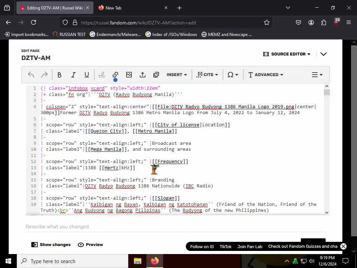Open Firefox View icon
The height and width of the screenshot is (268, 357).
(x=7, y=8)
